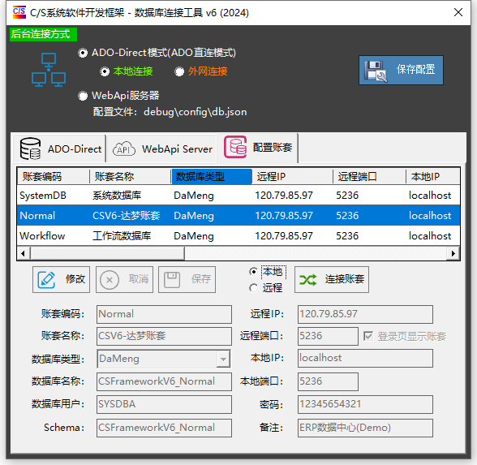Toggle 登录页显示账套 checkbox
477x465 pixels.
(368, 336)
